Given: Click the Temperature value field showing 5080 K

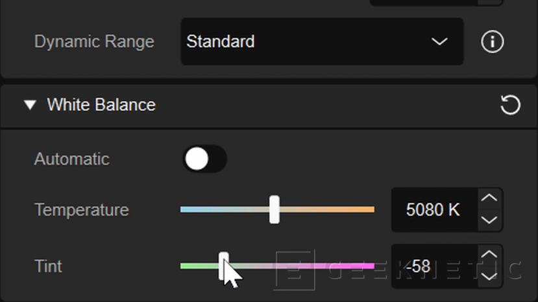Looking at the screenshot, I should tap(432, 210).
